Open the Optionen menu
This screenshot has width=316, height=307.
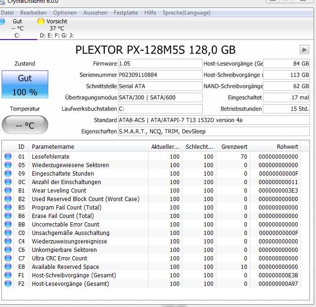(65, 13)
